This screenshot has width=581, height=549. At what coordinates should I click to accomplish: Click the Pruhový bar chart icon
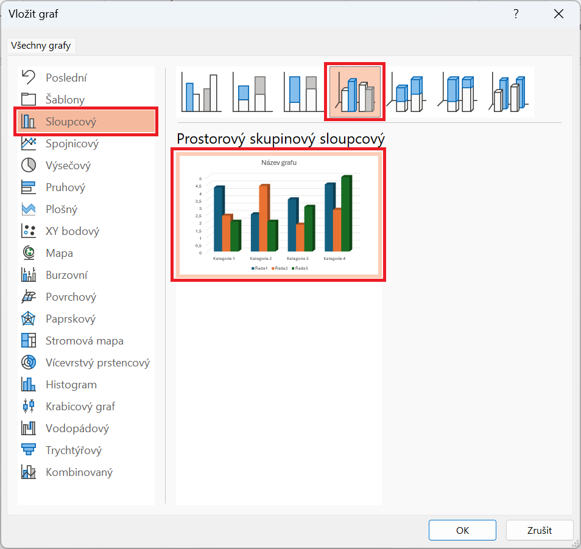click(29, 187)
